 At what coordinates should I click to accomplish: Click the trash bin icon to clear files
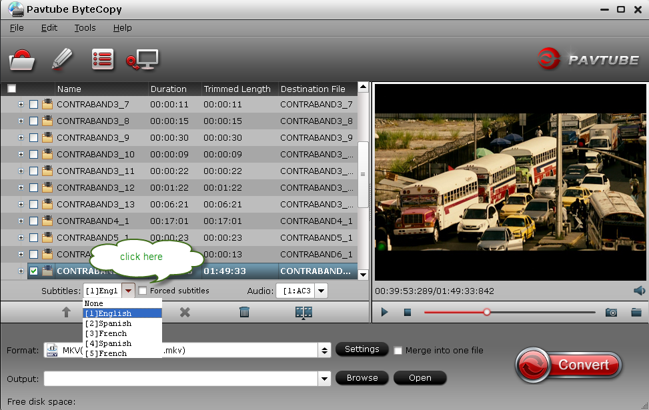244,312
